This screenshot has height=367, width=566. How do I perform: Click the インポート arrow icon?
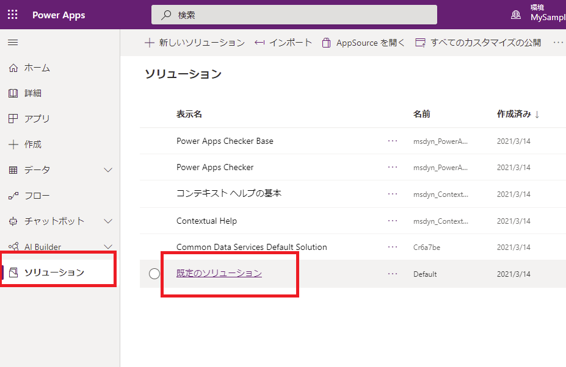point(259,43)
